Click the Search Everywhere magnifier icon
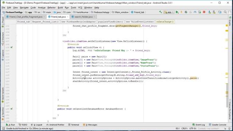This screenshot has height=131, width=233. click(x=225, y=12)
